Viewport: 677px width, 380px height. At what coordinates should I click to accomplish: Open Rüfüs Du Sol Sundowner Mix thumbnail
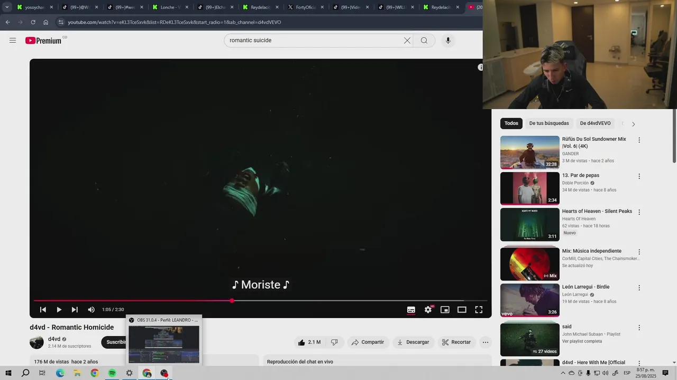click(x=529, y=152)
